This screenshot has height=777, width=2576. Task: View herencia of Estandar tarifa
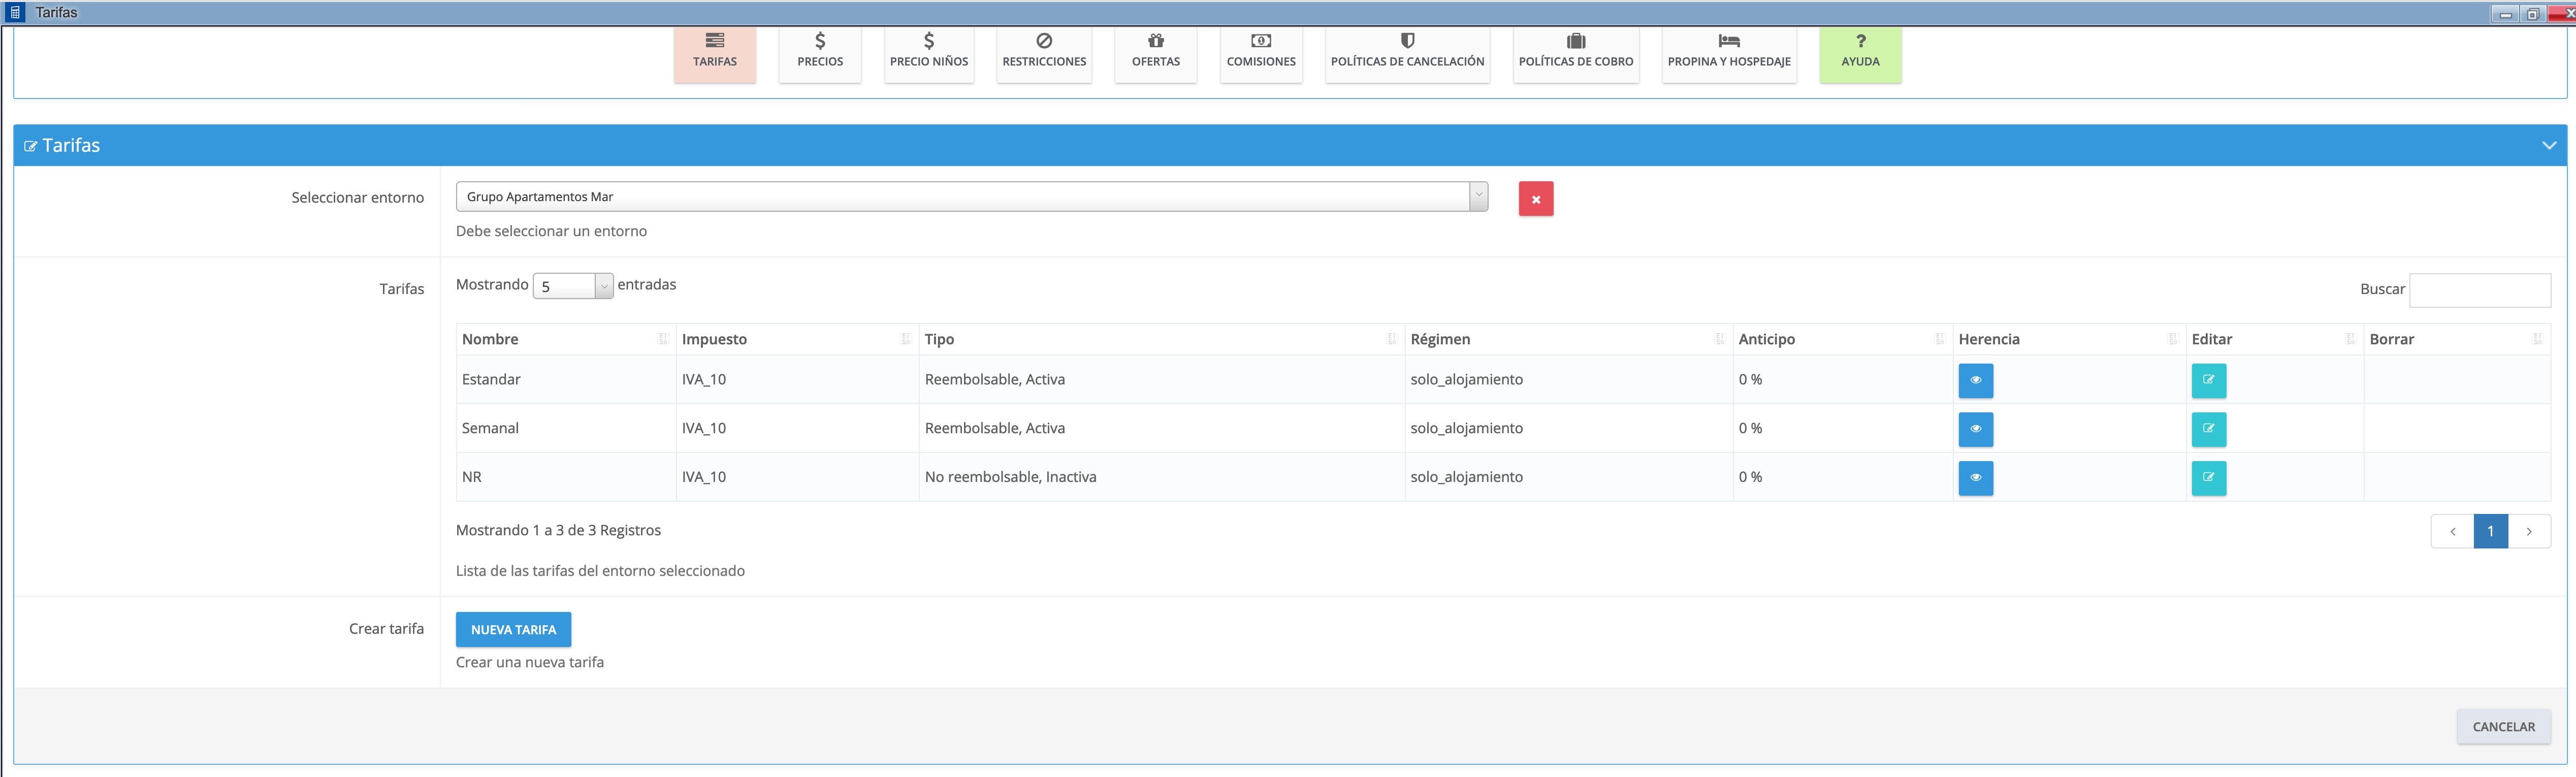tap(1975, 380)
